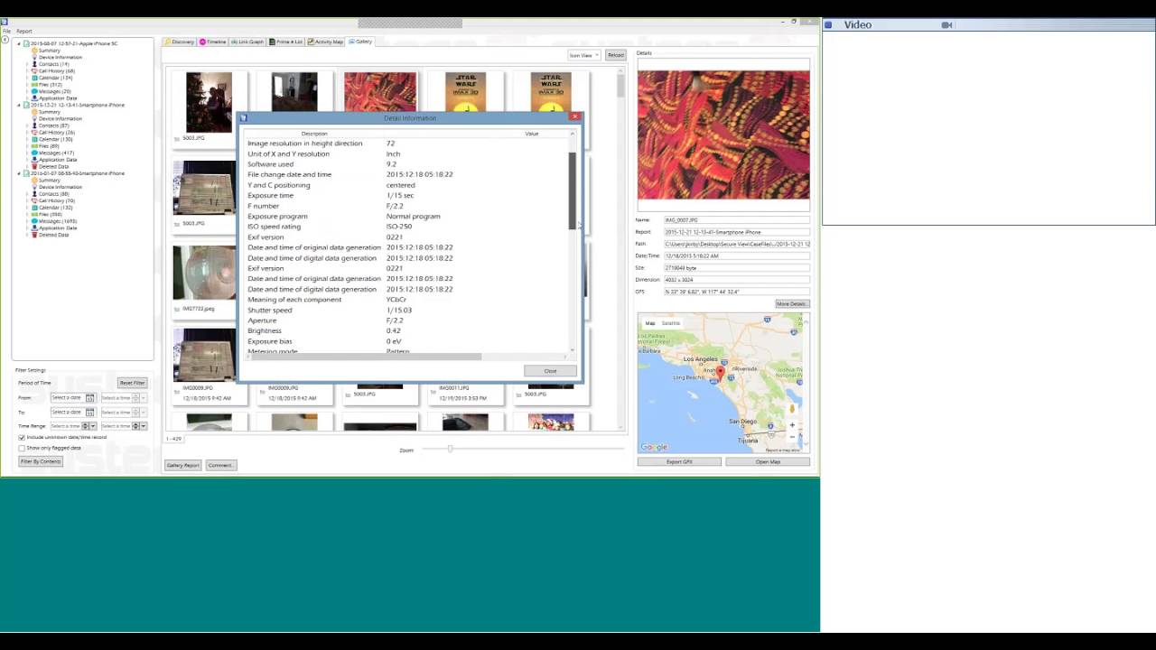Click the Files (512) folder icon
The height and width of the screenshot is (650, 1156).
tap(34, 85)
